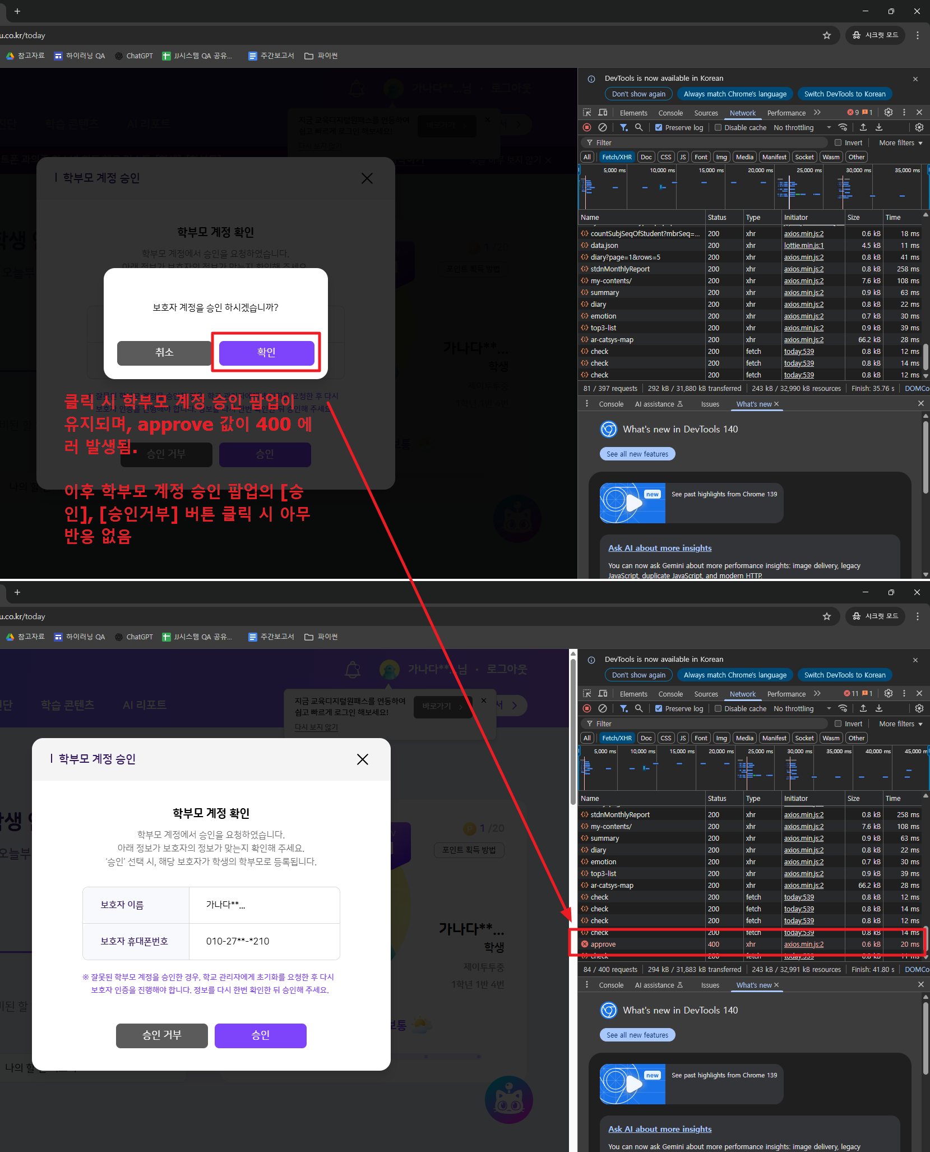Check the Invert filter checkbox in upper DevTools
The height and width of the screenshot is (1152, 930).
pyautogui.click(x=838, y=143)
